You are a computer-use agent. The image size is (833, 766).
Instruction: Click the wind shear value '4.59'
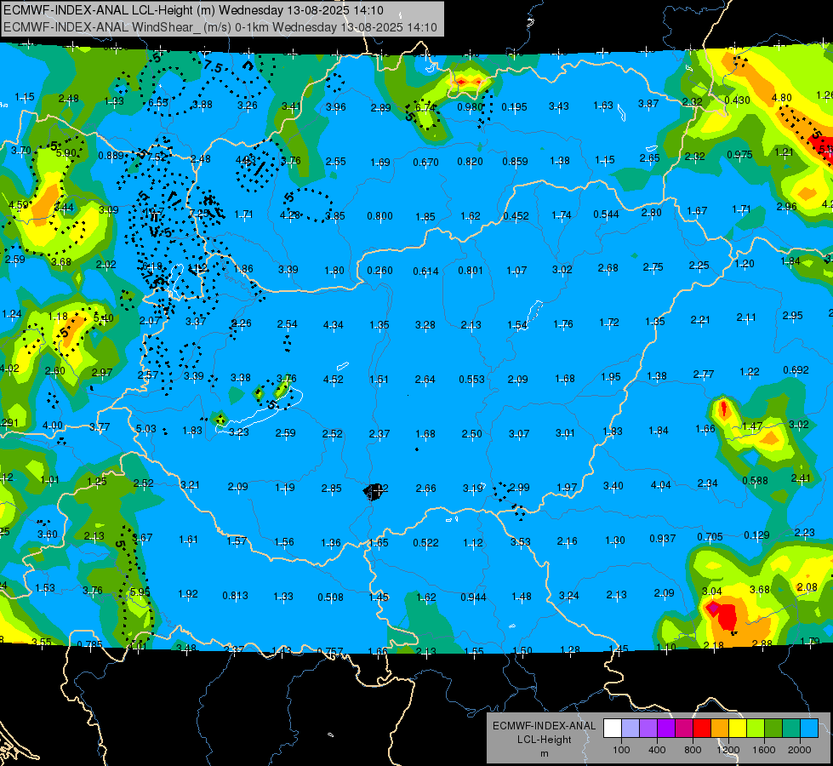pos(18,204)
